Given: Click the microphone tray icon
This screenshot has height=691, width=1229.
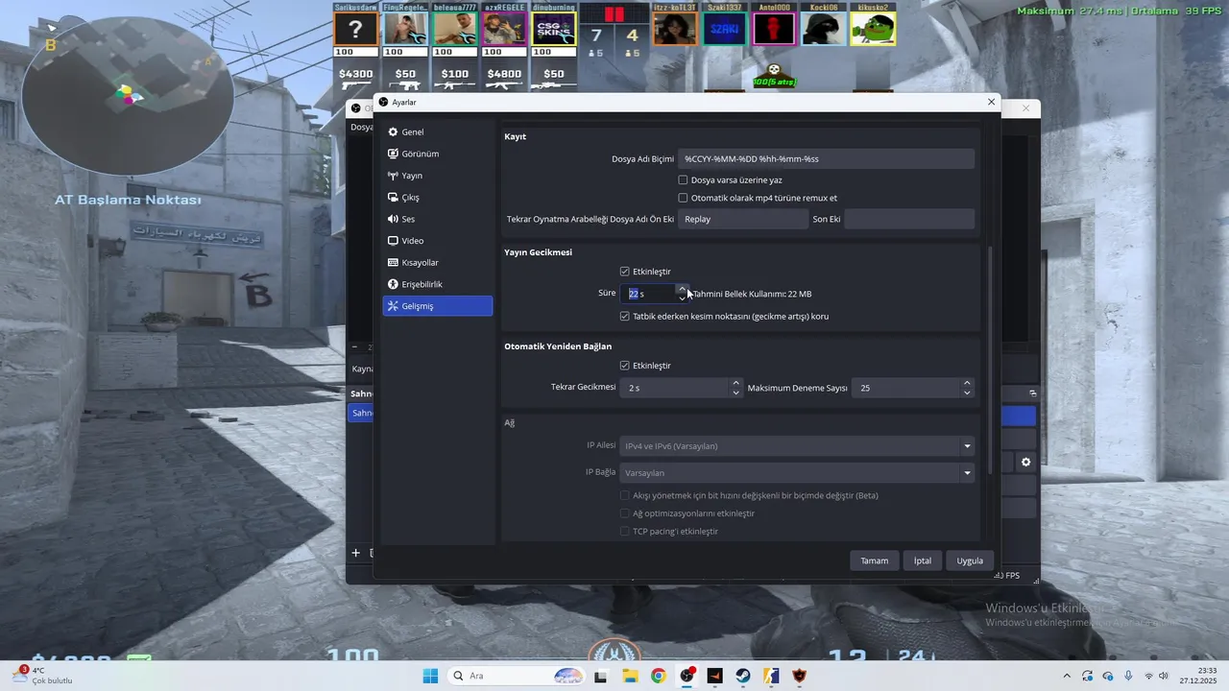Looking at the screenshot, I should 1128,676.
